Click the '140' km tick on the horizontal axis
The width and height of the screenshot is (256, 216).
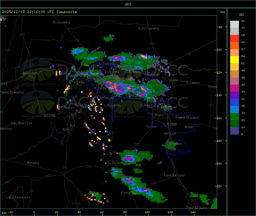coord(193,212)
